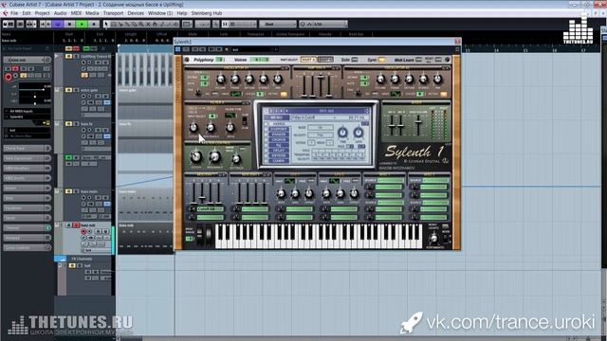Click the Oscillator A1 pan knob

tap(278, 80)
